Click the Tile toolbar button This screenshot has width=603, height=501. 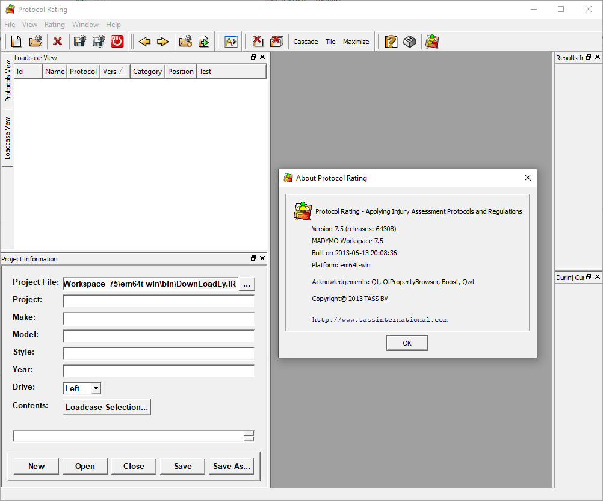[330, 42]
